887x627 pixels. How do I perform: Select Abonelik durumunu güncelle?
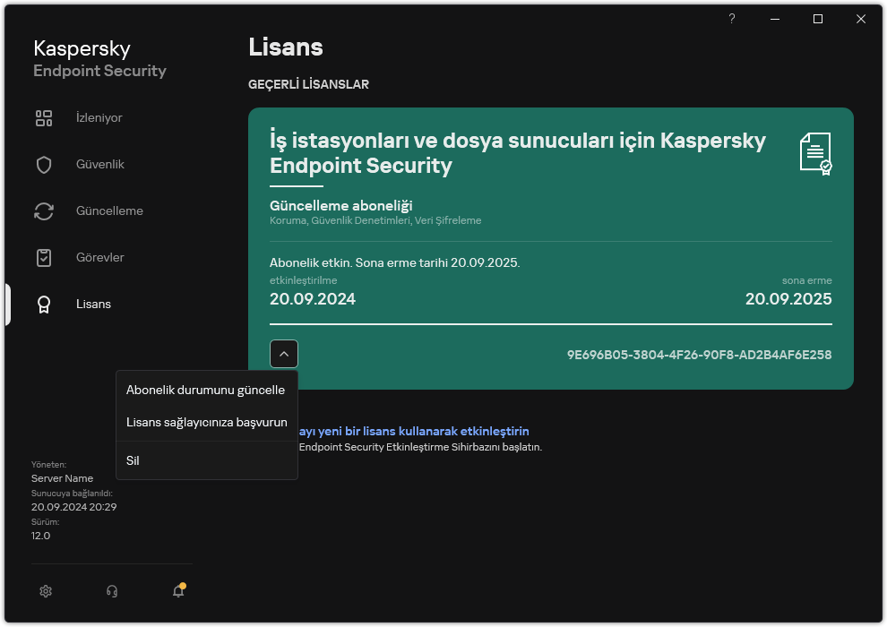pyautogui.click(x=205, y=390)
